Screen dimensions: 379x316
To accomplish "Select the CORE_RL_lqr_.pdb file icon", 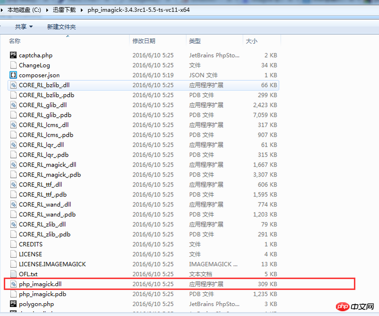I will click(x=13, y=155).
